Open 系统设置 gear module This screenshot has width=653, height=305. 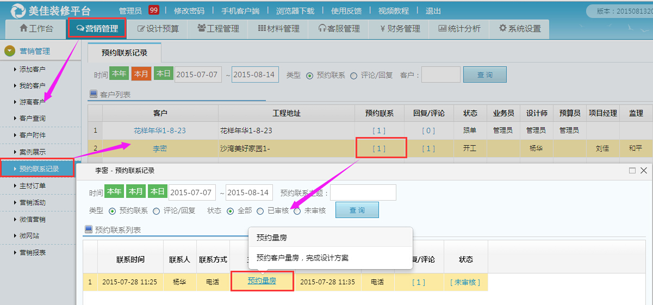(x=519, y=29)
